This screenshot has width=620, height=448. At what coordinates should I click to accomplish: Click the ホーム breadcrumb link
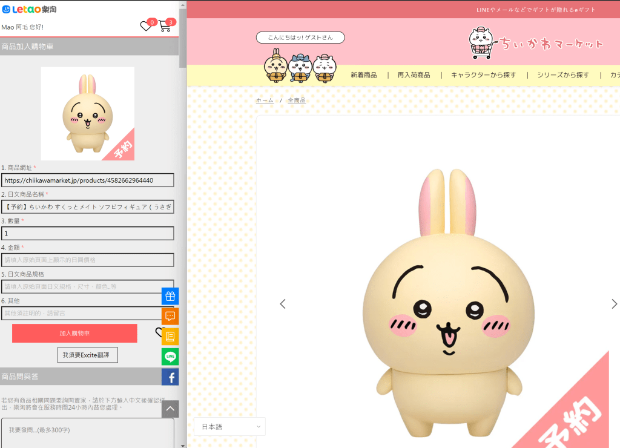click(265, 100)
